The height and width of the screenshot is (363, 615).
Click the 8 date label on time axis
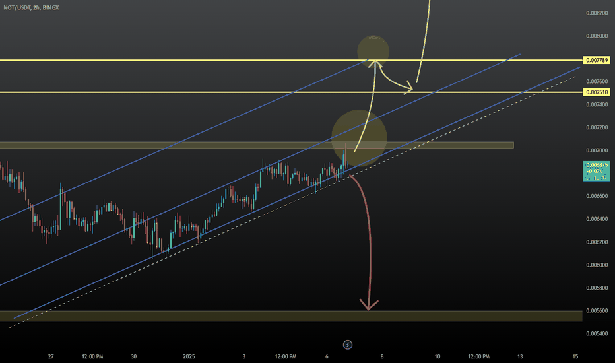(382, 356)
